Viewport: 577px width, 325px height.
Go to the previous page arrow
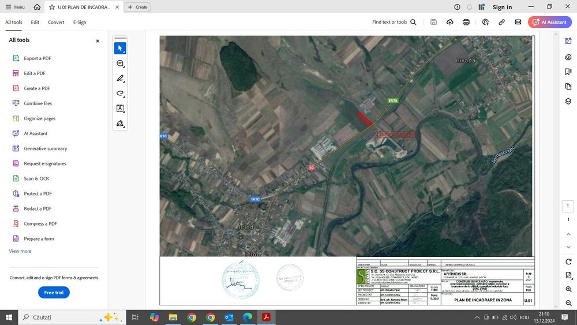(568, 234)
